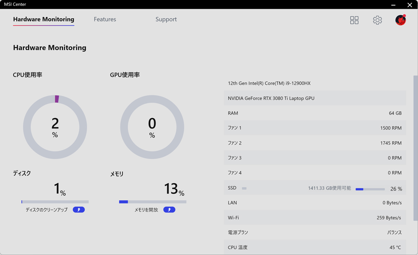The height and width of the screenshot is (255, 418).
Task: Click the vertical scrollbar on the right
Action: (x=415, y=148)
